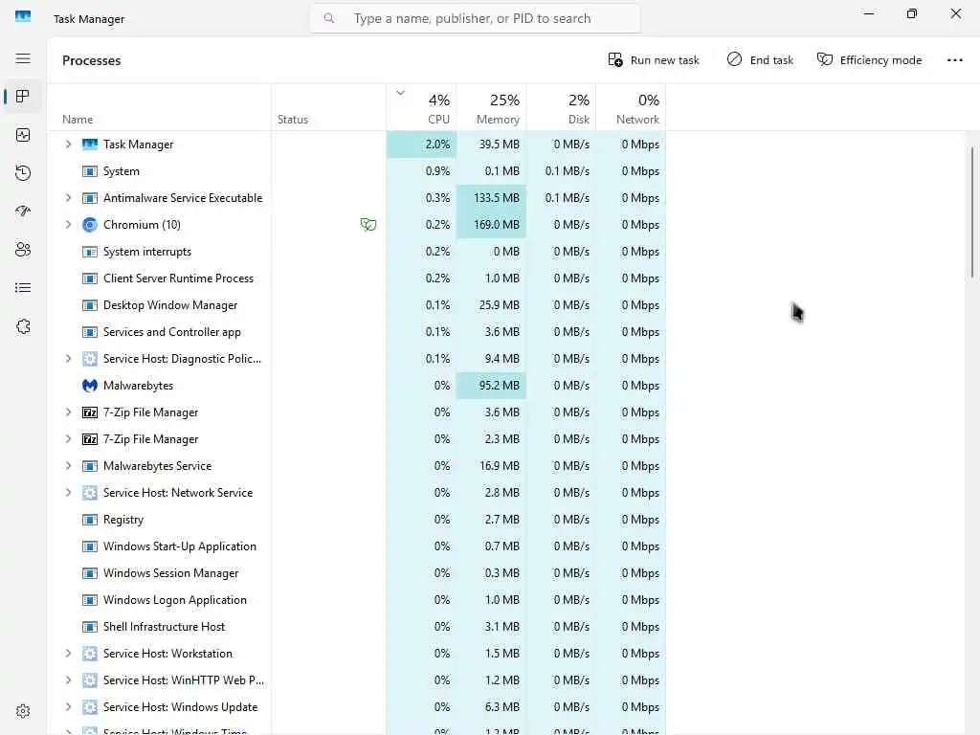Screen dimensions: 980x735
Task: Expand the first 7-Zip File Manager row
Action: 68,412
